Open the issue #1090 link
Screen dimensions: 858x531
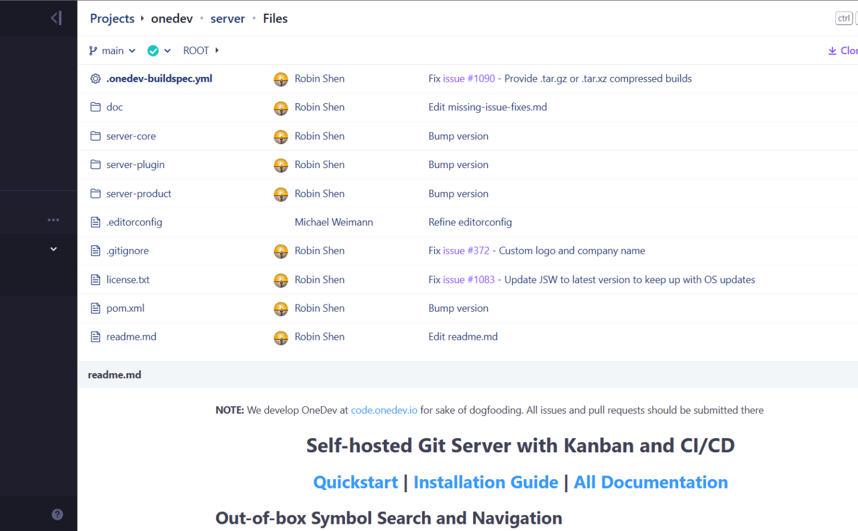[x=469, y=79]
